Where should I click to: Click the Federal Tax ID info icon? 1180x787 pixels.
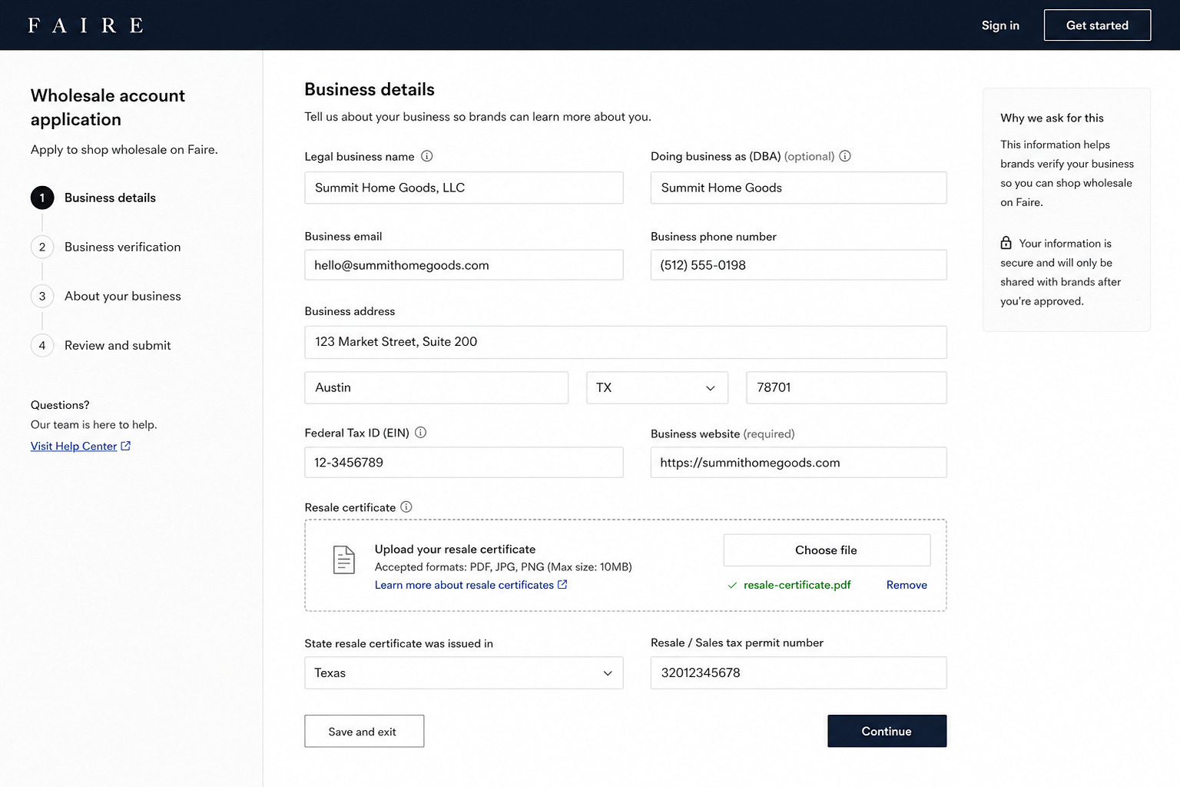coord(421,433)
